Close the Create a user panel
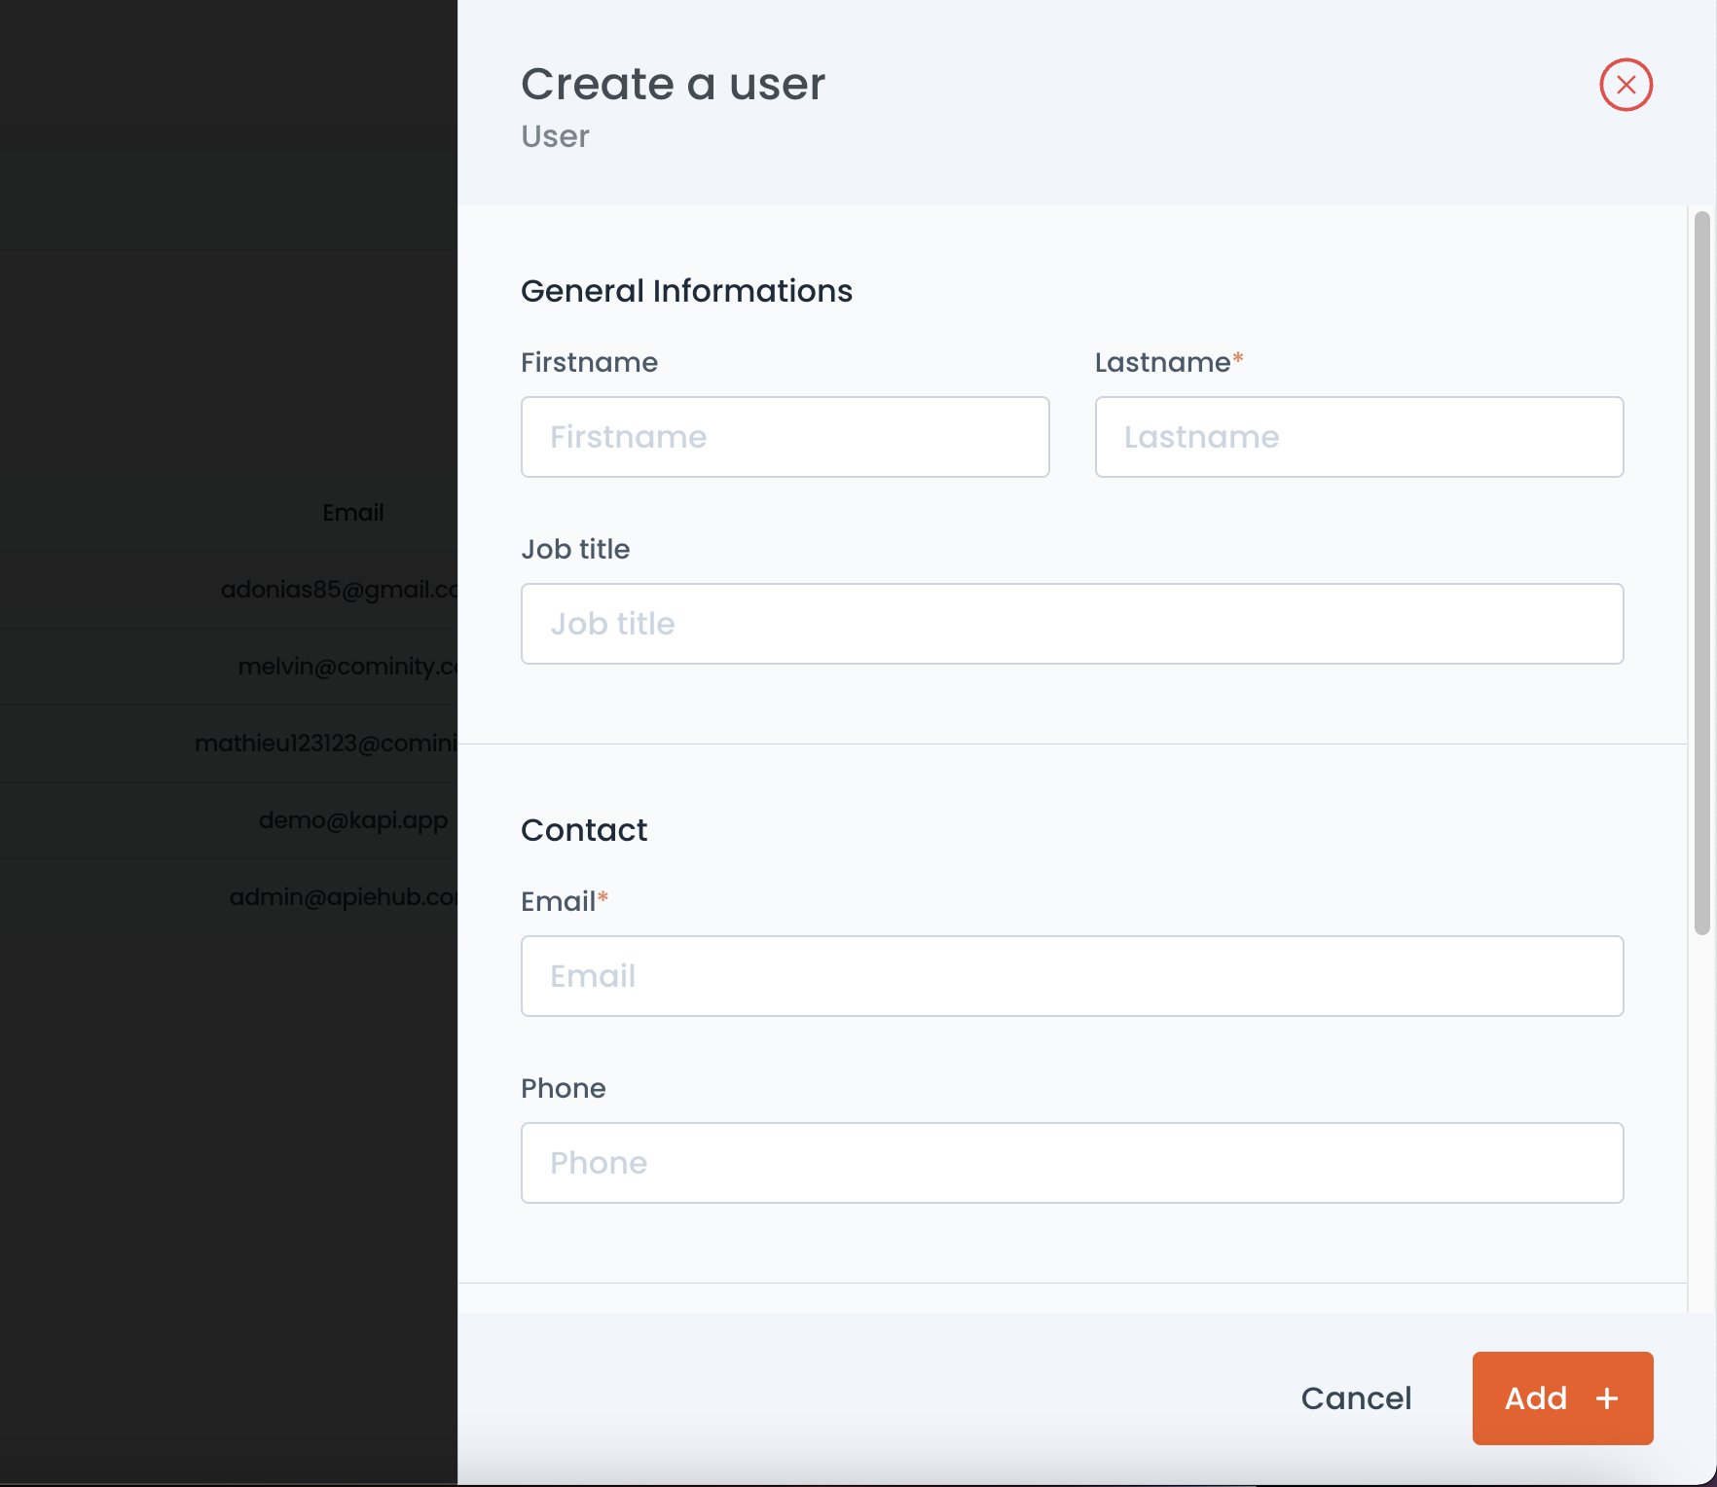Screen dimensions: 1717x1487 (1626, 85)
